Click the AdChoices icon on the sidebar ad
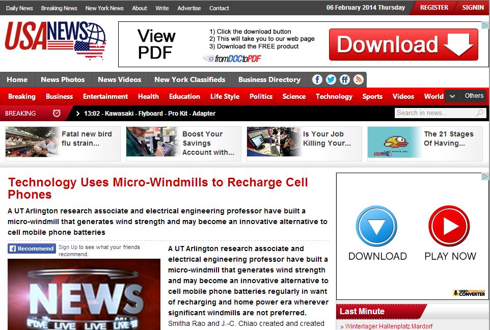 click(x=485, y=177)
